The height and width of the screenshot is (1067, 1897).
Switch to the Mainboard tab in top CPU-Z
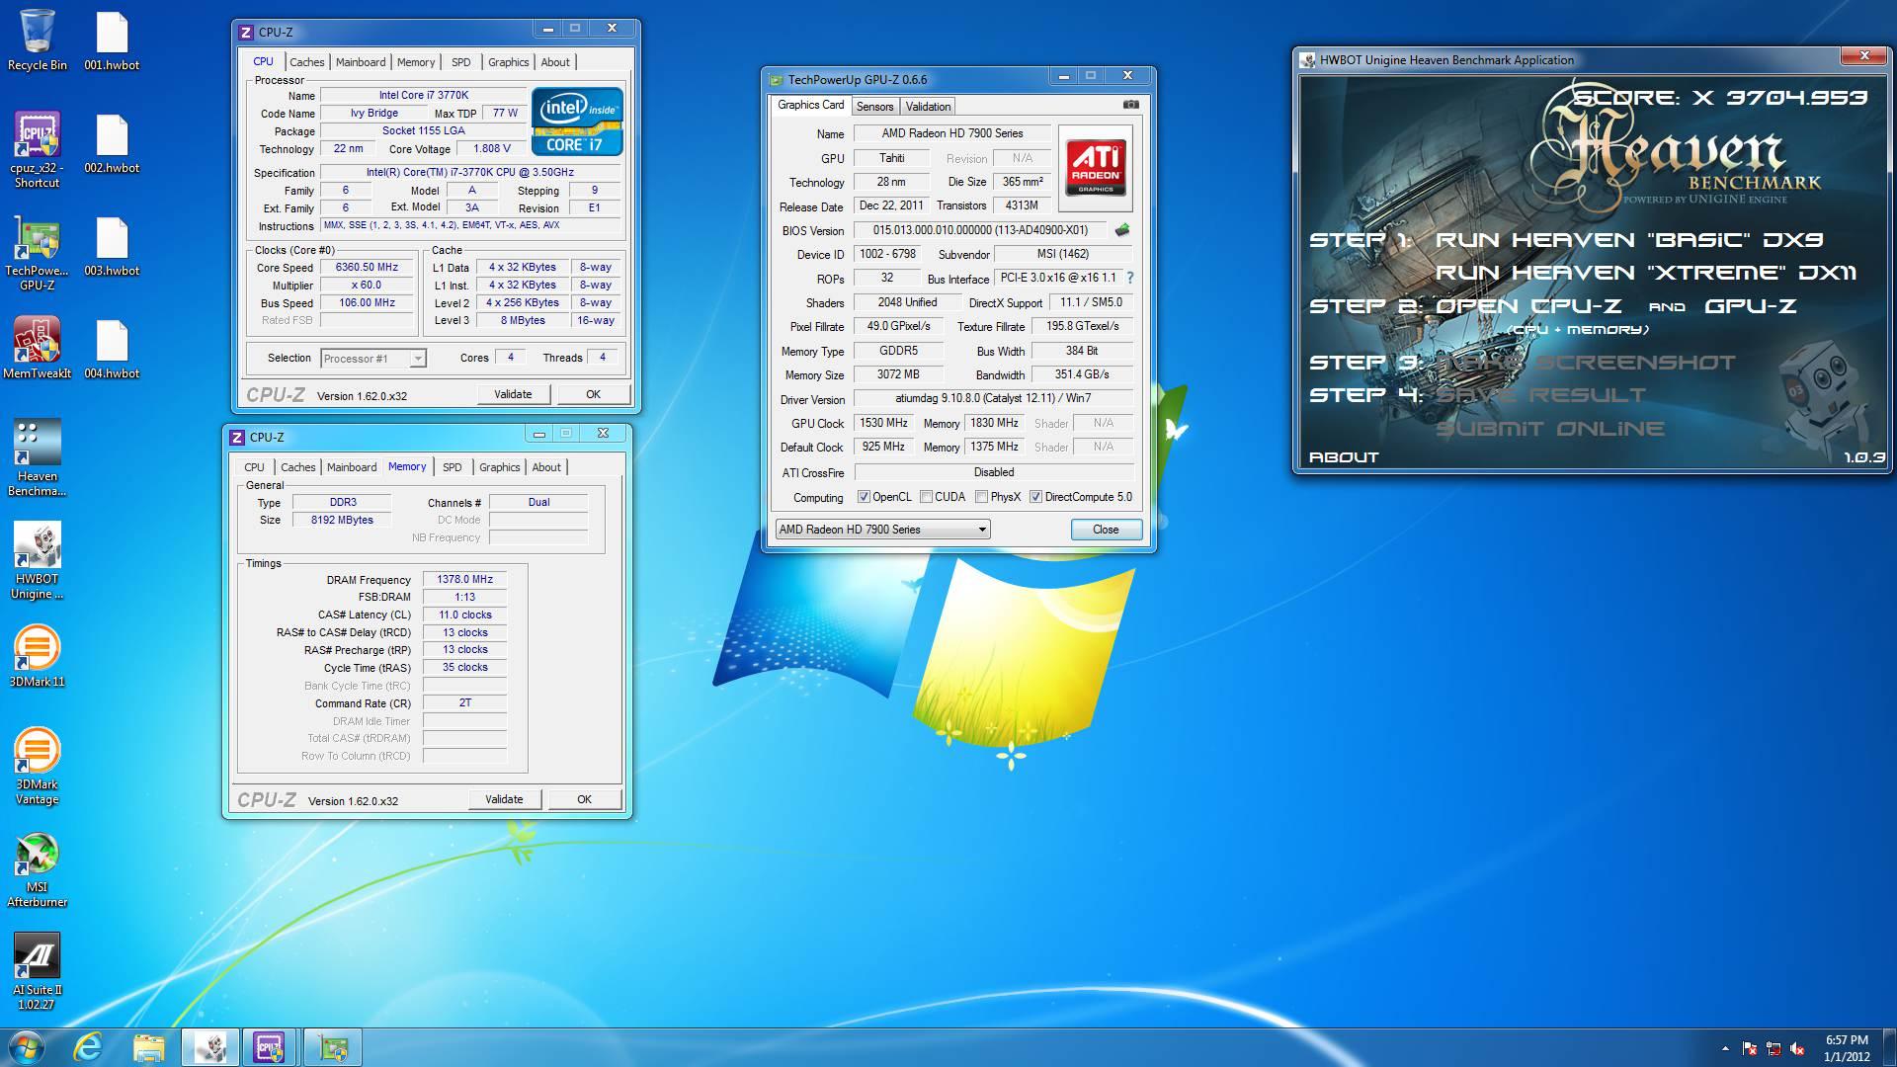point(361,62)
